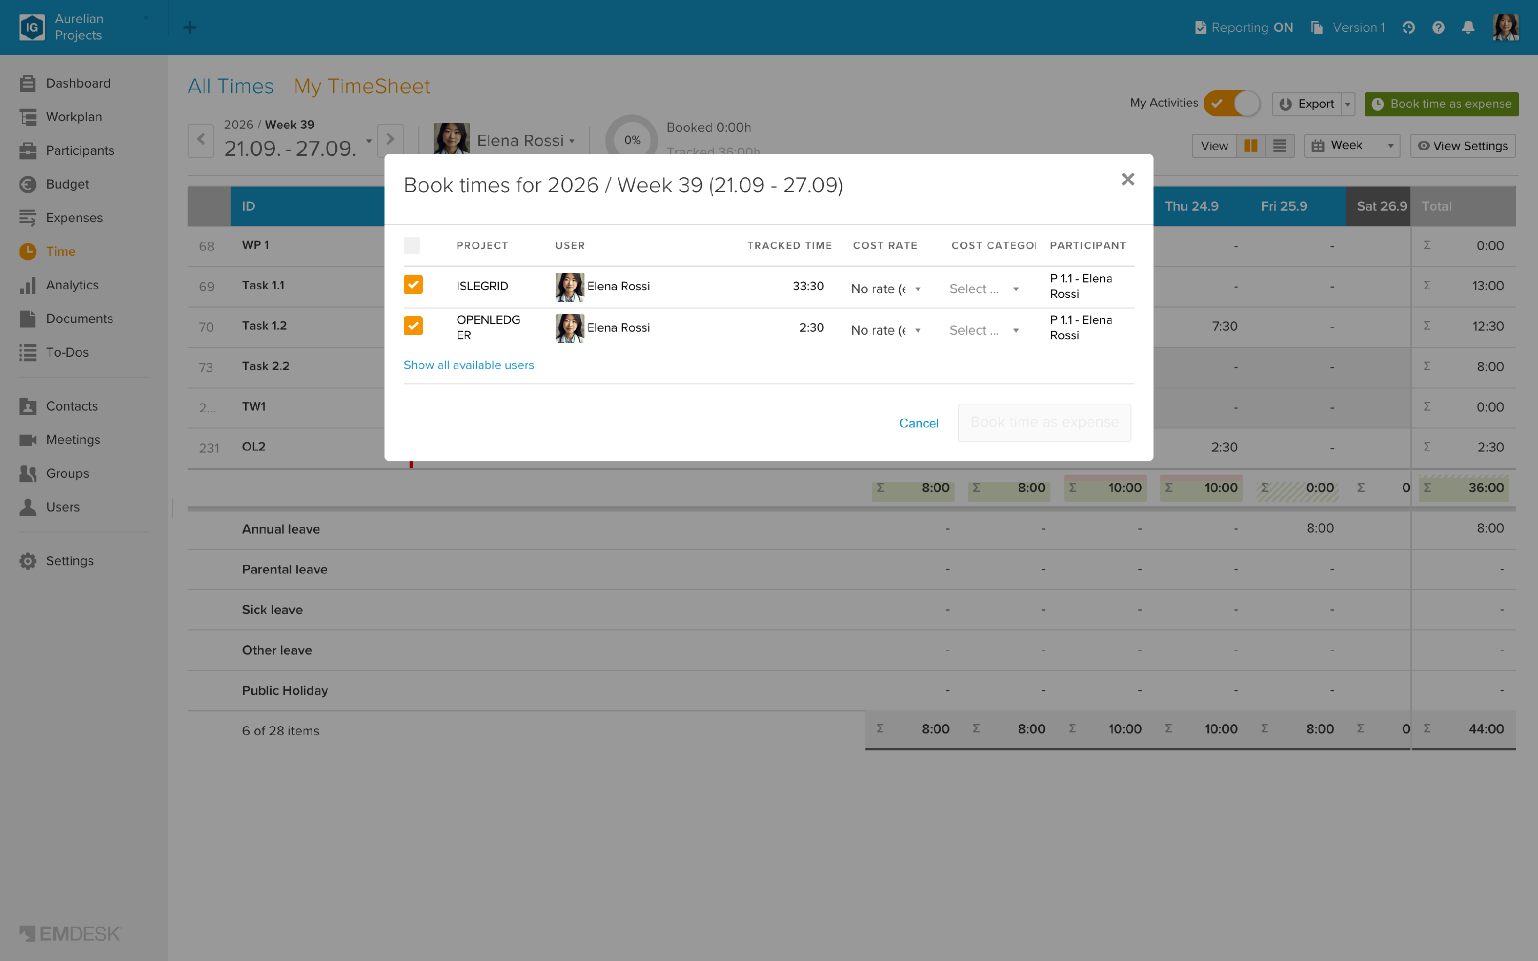
Task: Open cost rate dropdown for ISLEGRID
Action: 885,289
